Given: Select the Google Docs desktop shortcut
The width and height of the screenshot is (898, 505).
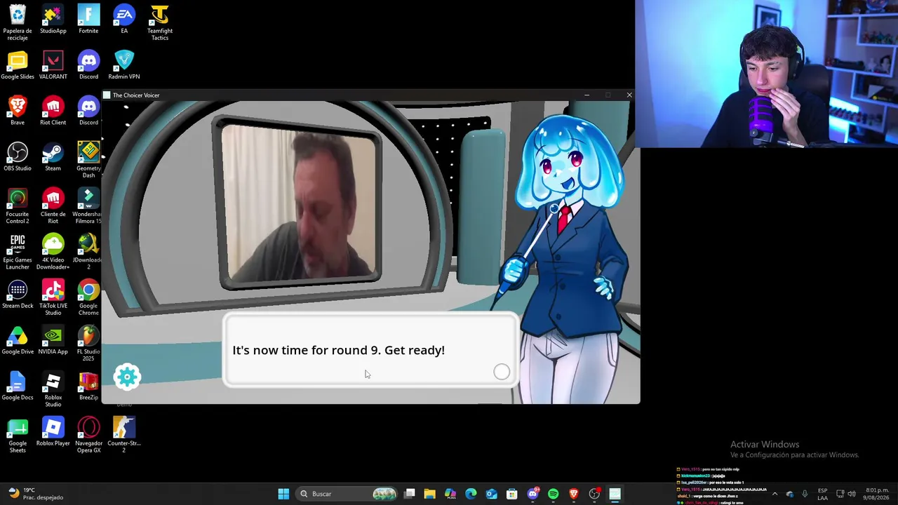Looking at the screenshot, I should (18, 386).
